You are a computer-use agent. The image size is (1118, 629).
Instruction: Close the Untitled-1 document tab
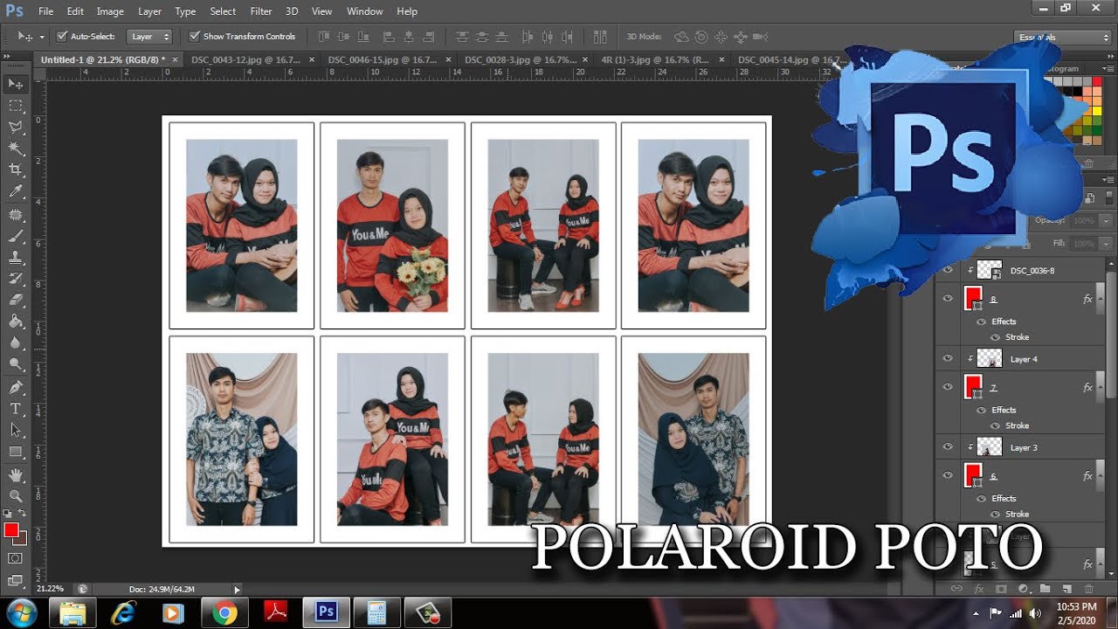click(x=175, y=59)
